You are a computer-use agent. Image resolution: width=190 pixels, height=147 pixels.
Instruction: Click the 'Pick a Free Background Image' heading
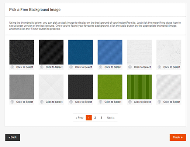pyautogui.click(x=35, y=10)
